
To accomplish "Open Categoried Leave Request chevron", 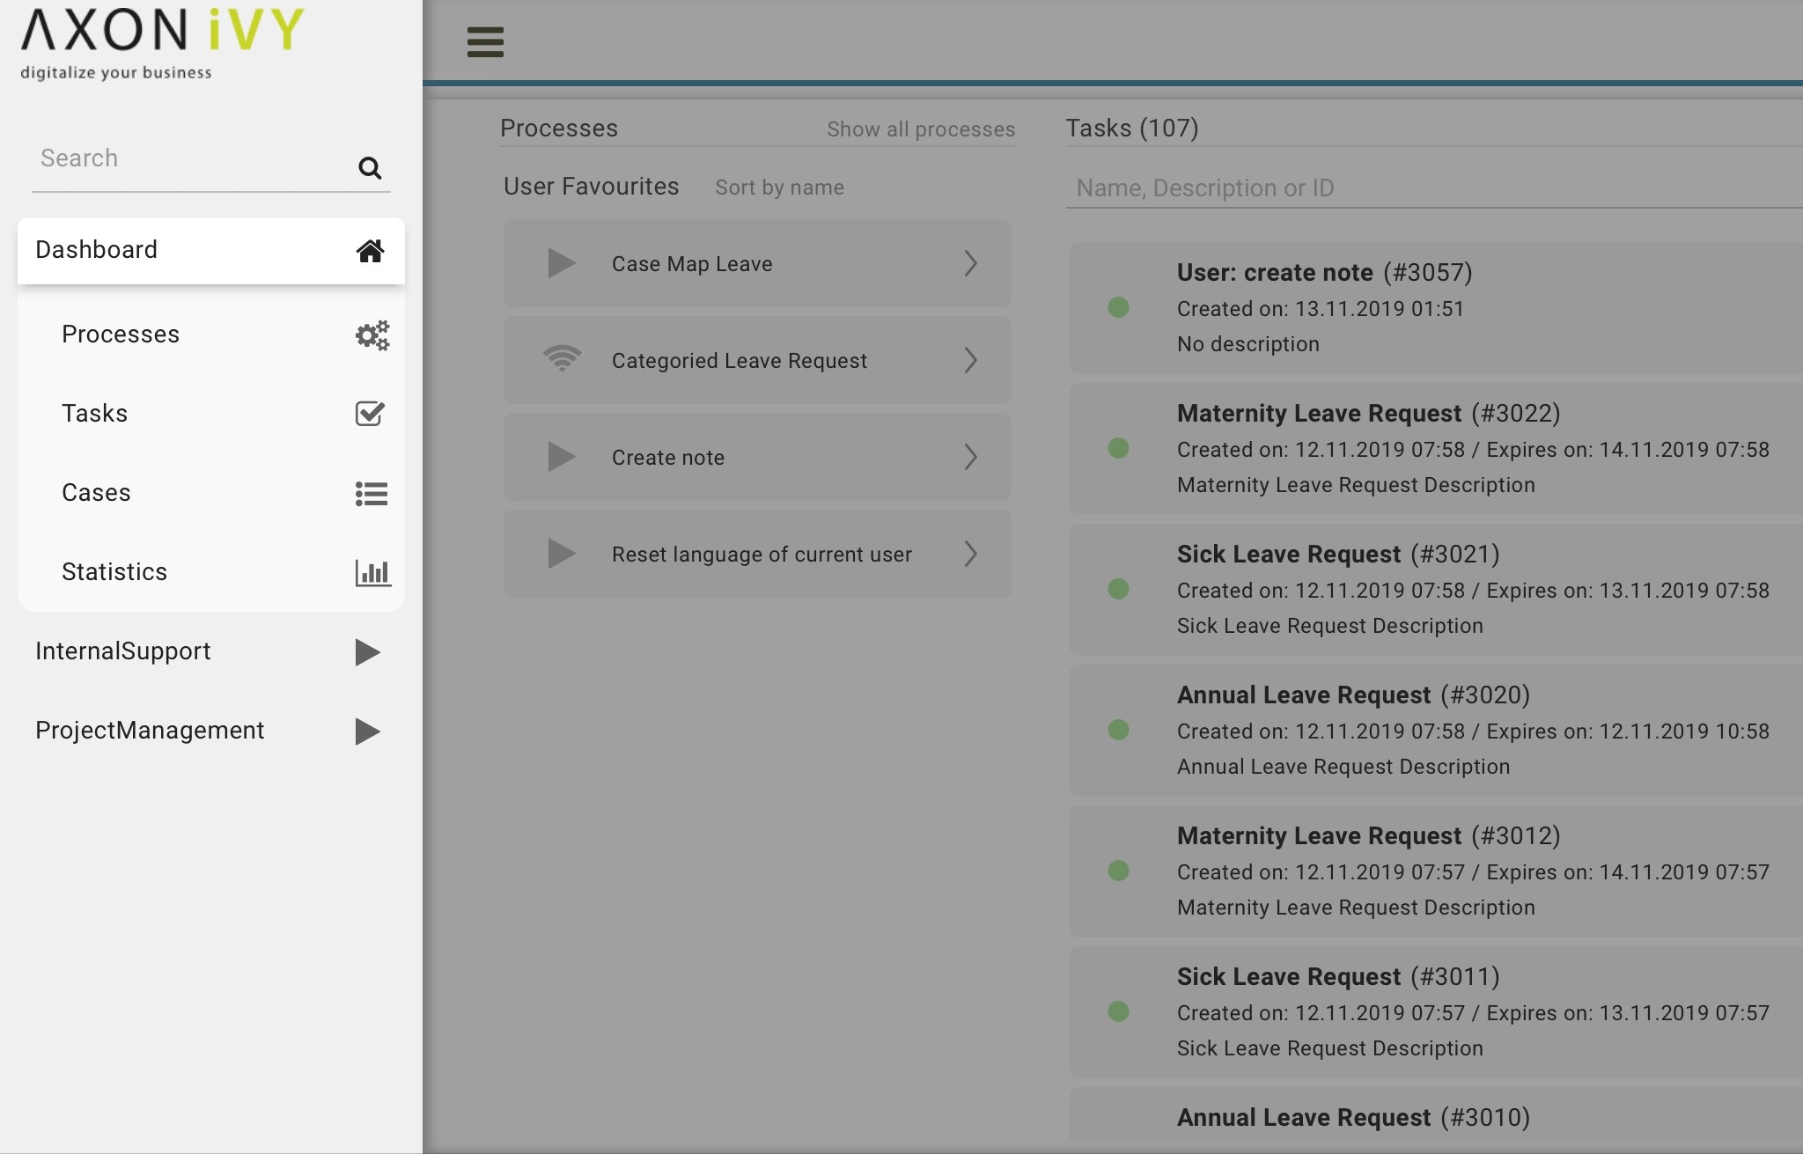I will pos(970,360).
